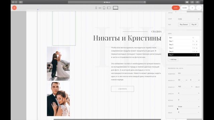Switch to mobile portrait screen preview
Viewport: 214px width, 120px height.
click(96, 8)
